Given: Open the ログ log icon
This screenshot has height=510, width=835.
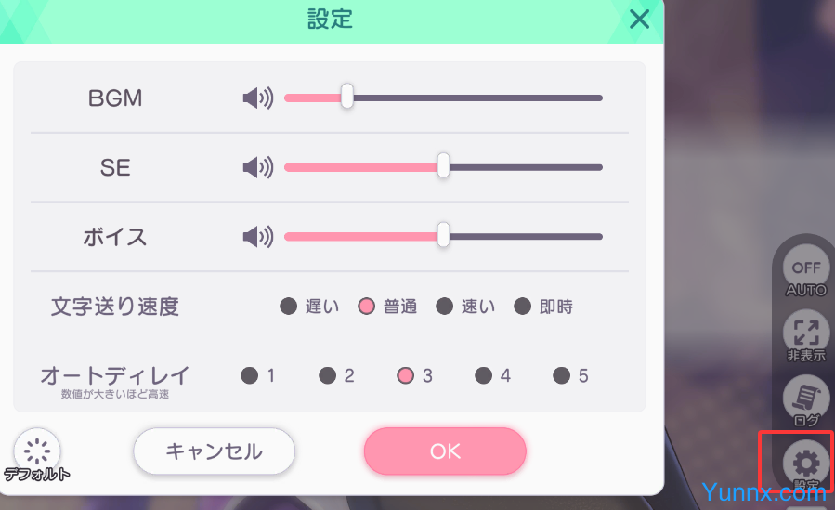Looking at the screenshot, I should point(805,399).
